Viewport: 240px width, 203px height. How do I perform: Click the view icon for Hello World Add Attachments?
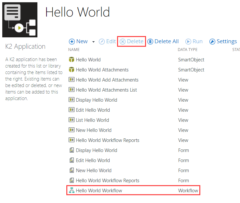72,80
